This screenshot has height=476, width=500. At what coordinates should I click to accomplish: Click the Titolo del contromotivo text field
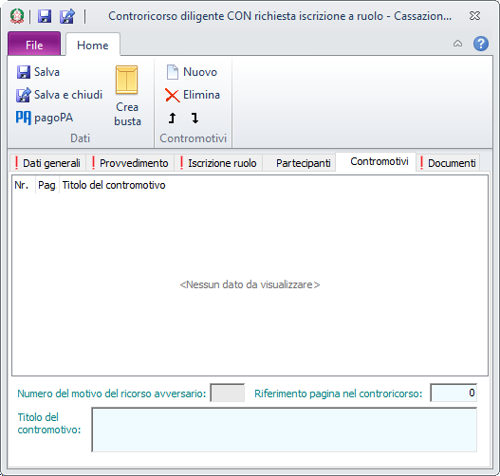(284, 430)
